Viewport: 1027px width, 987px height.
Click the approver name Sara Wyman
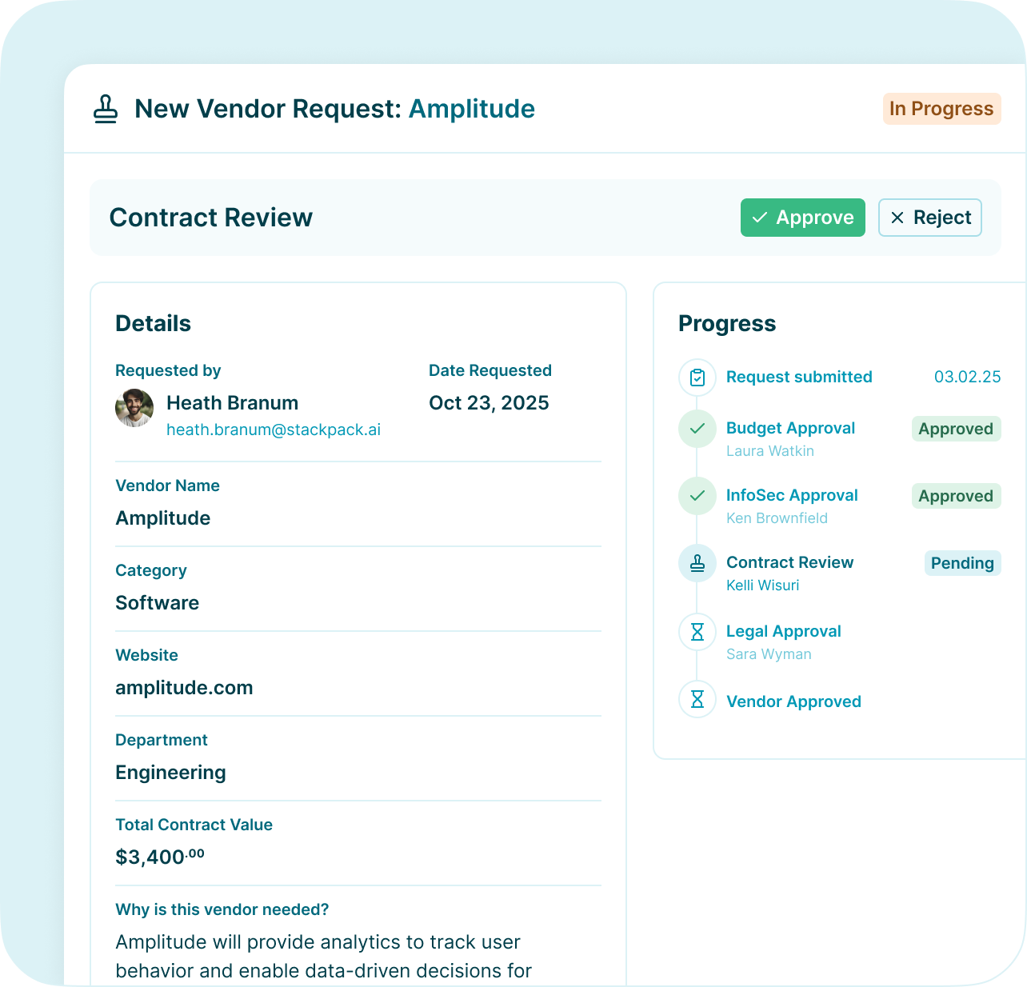click(x=769, y=654)
